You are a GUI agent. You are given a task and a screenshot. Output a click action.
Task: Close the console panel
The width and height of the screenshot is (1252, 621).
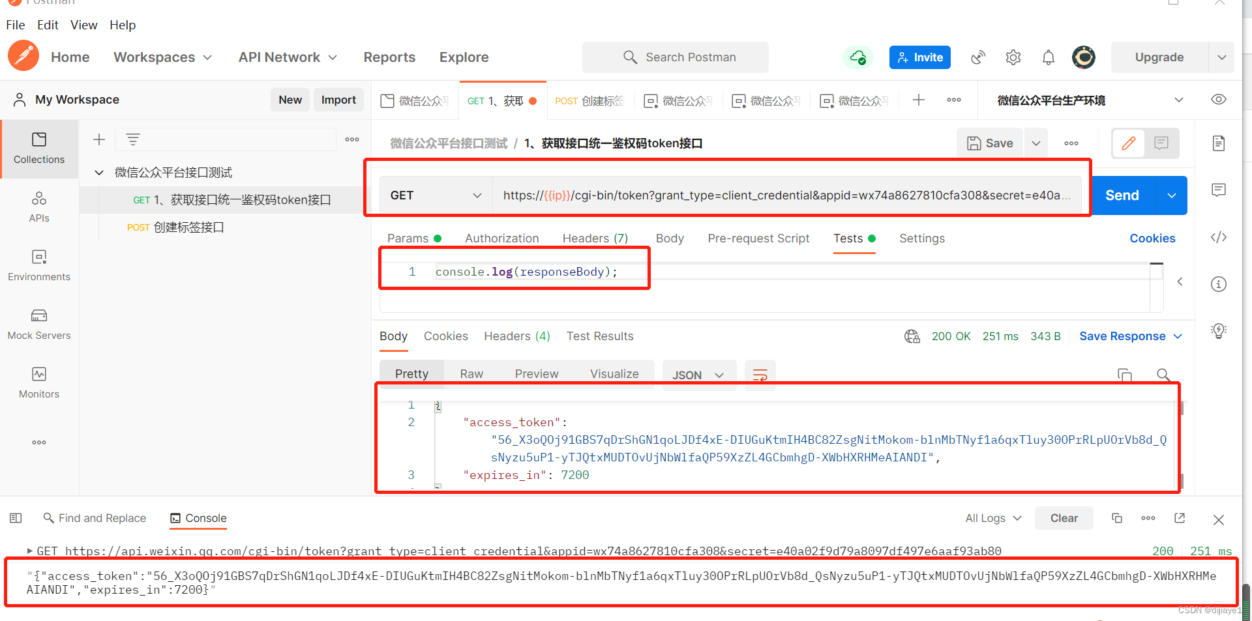[1219, 520]
